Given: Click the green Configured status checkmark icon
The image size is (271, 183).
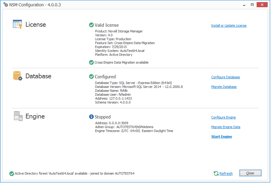Looking at the screenshot, I should [91, 77].
